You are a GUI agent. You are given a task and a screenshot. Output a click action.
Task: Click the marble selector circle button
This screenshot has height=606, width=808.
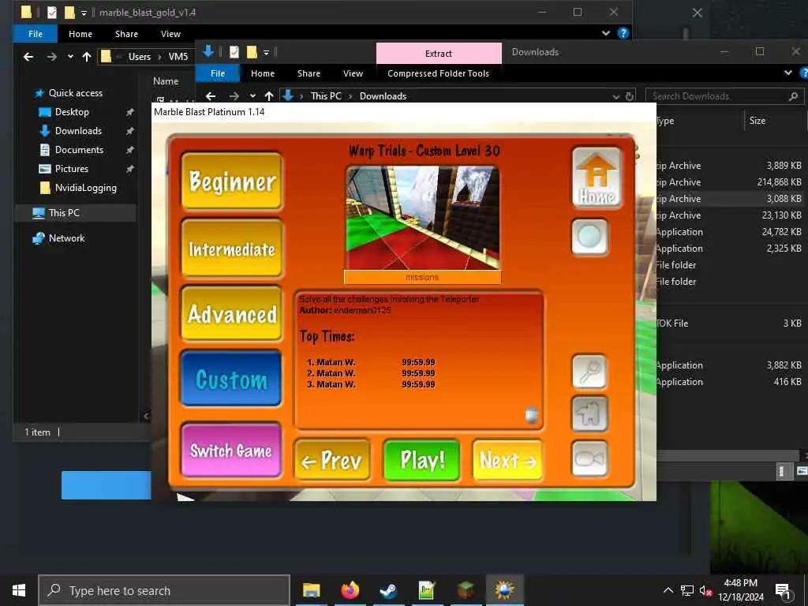(589, 237)
